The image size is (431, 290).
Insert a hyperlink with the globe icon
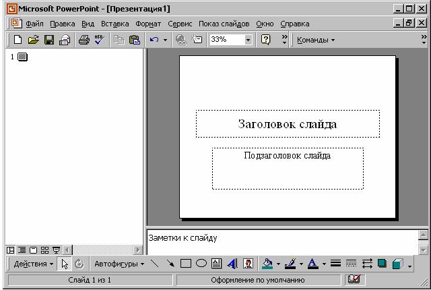tap(180, 40)
